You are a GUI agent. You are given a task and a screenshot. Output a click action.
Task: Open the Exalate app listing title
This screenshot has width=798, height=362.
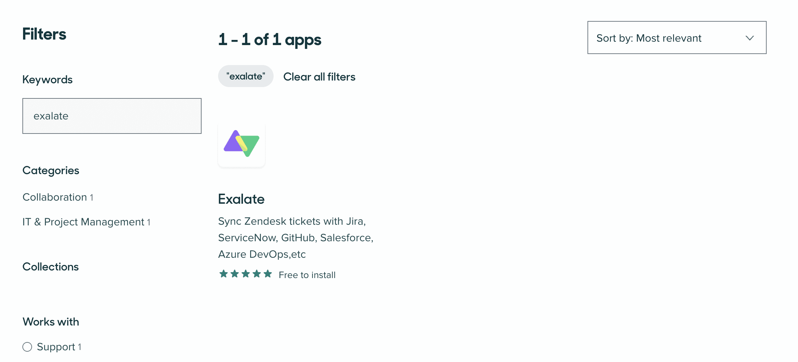click(x=241, y=199)
